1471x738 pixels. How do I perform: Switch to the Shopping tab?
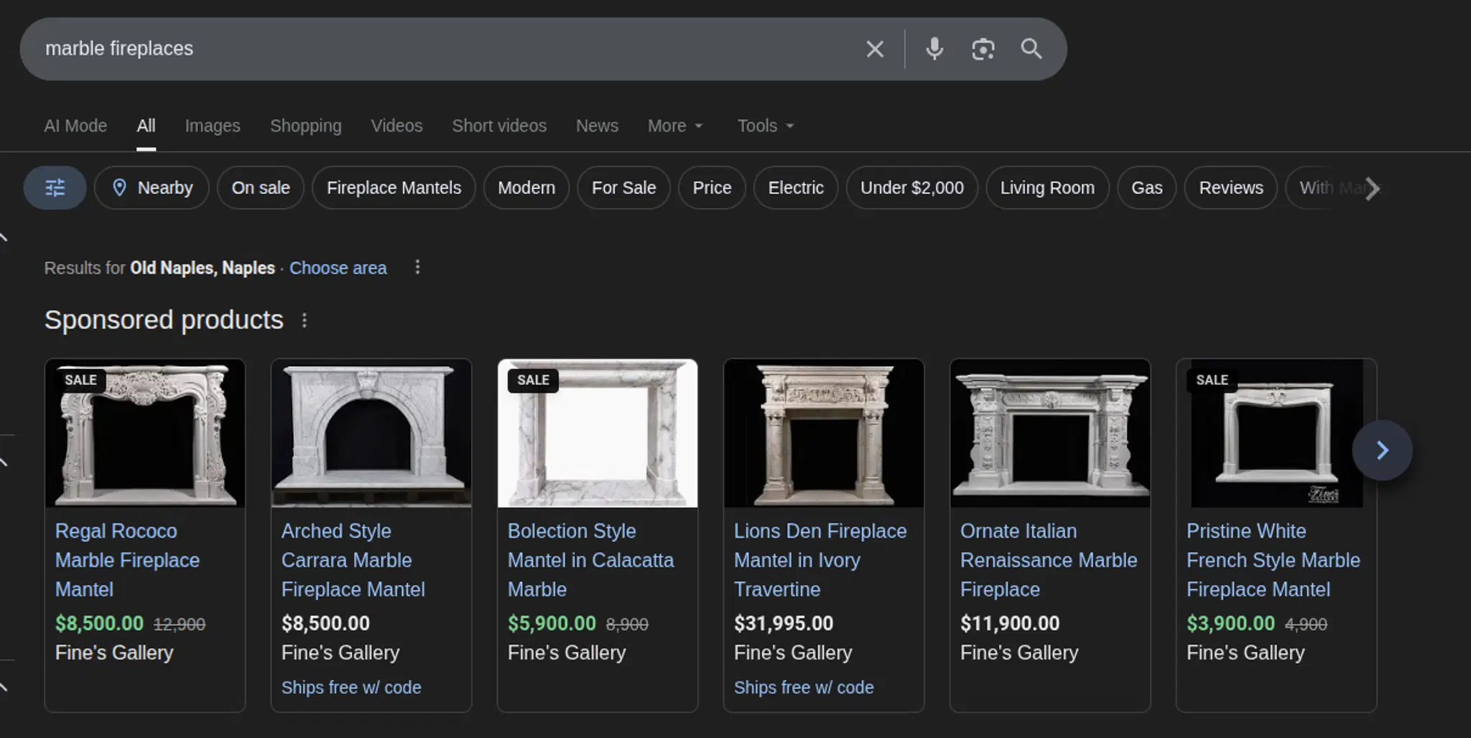click(305, 126)
